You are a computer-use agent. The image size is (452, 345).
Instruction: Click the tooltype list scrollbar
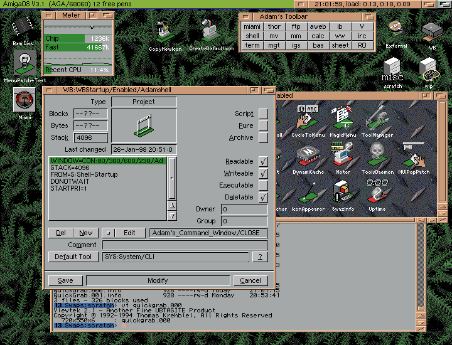[172, 179]
